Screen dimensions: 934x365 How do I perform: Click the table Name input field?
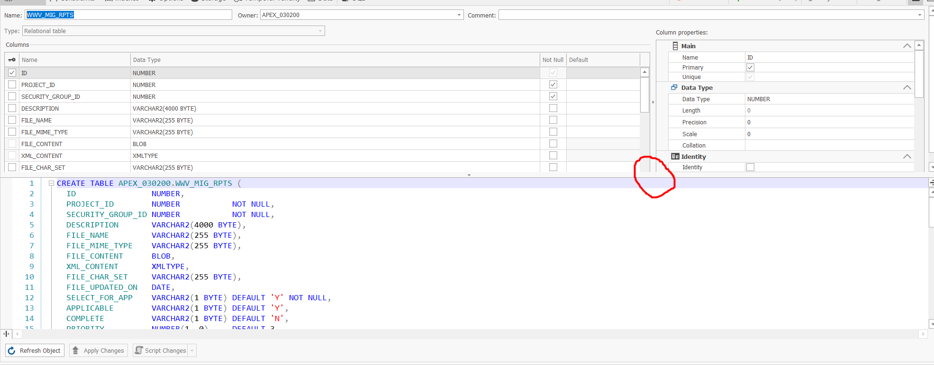click(128, 15)
